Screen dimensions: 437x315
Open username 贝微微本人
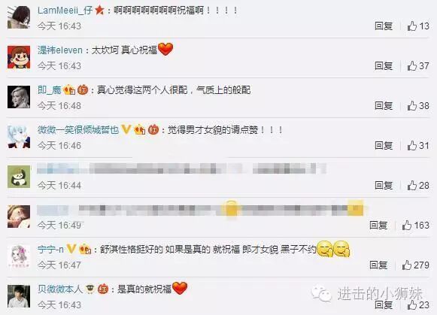click(x=60, y=289)
